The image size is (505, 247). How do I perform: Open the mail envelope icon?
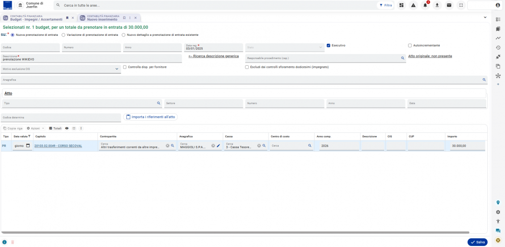449,5
